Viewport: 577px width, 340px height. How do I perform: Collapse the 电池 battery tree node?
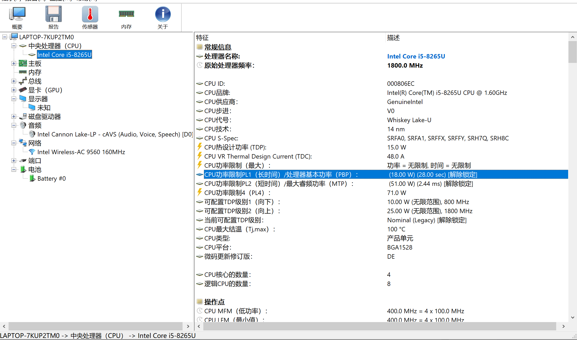click(14, 170)
